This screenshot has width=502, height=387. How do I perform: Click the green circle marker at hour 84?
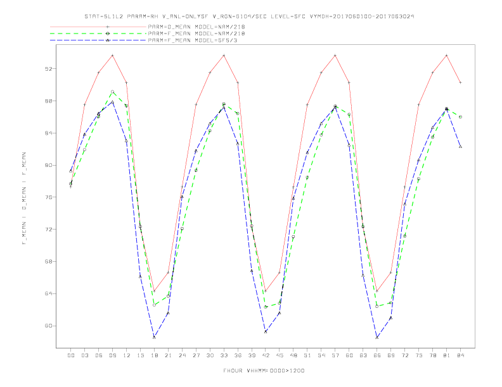coord(460,117)
